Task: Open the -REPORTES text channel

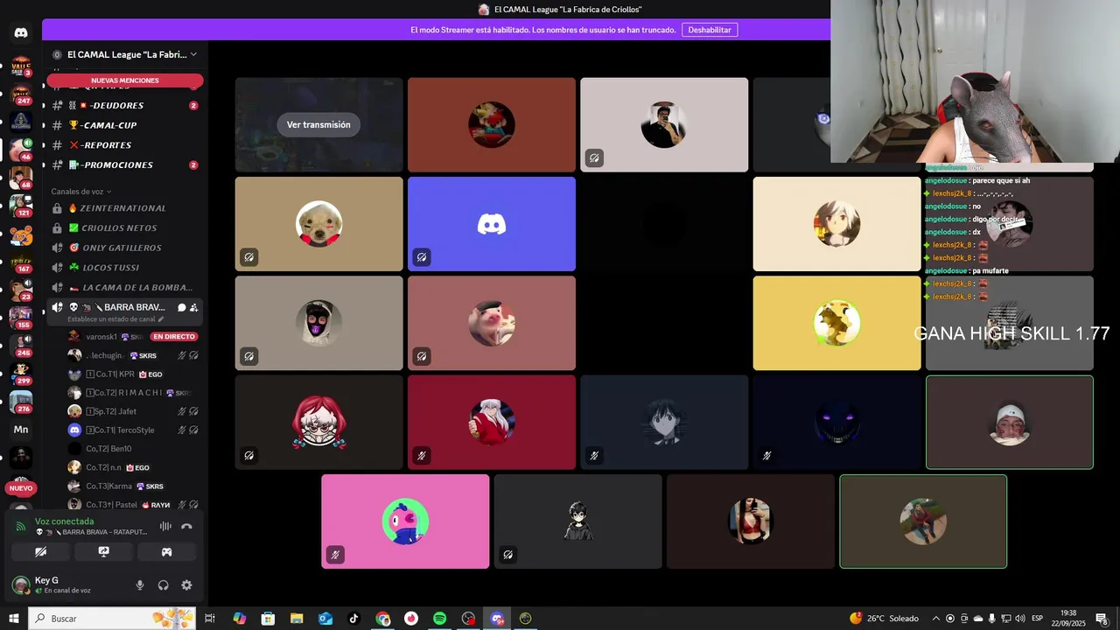Action: (x=126, y=145)
